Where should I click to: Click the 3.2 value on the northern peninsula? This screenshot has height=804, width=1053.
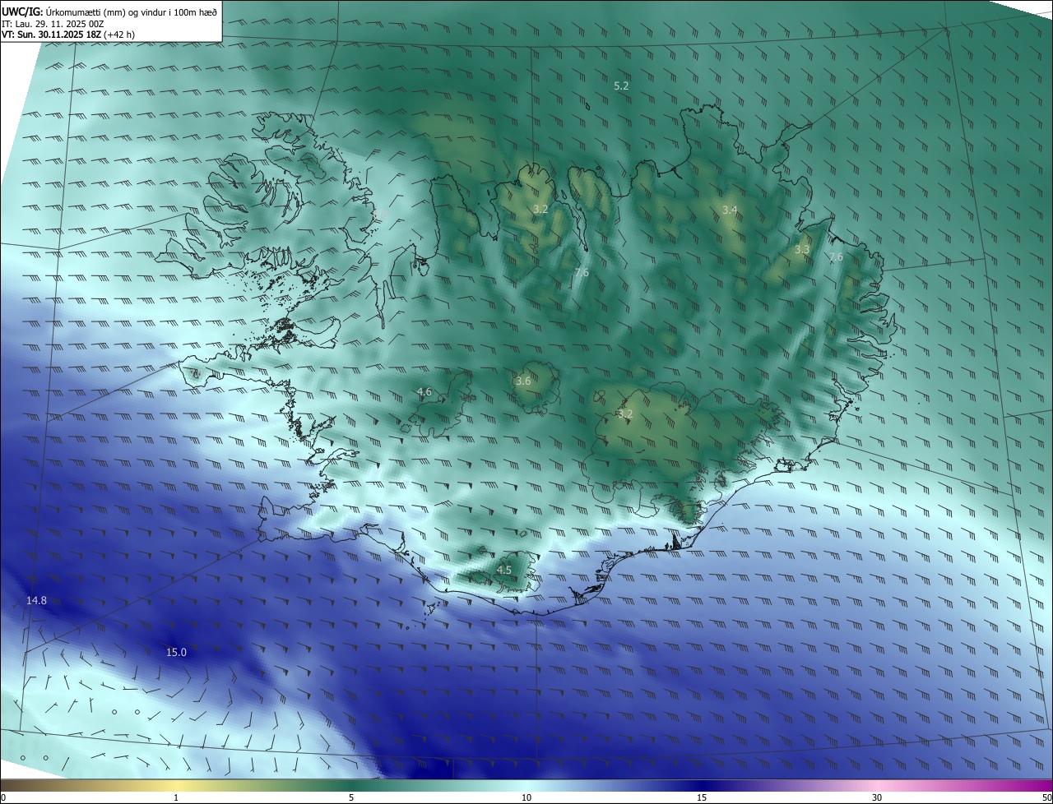pyautogui.click(x=540, y=210)
